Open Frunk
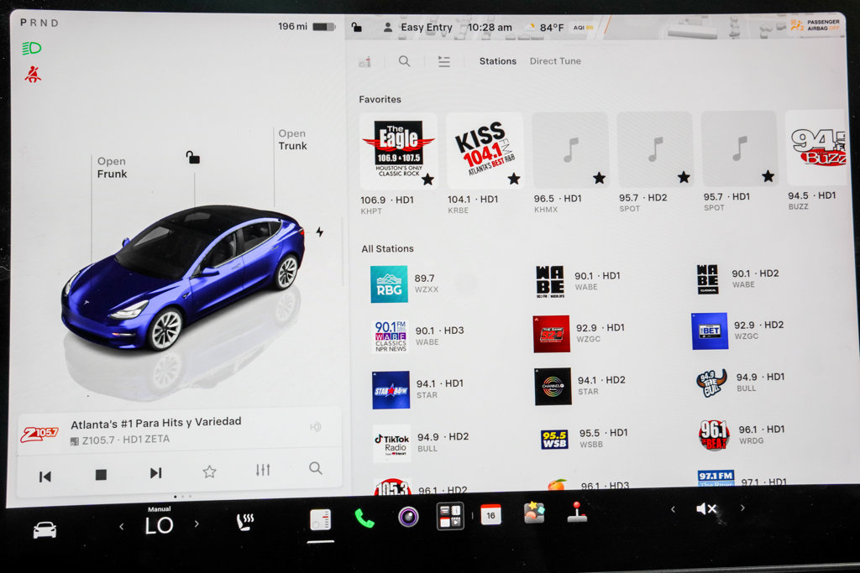Screen dimensions: 860x573 point(112,168)
